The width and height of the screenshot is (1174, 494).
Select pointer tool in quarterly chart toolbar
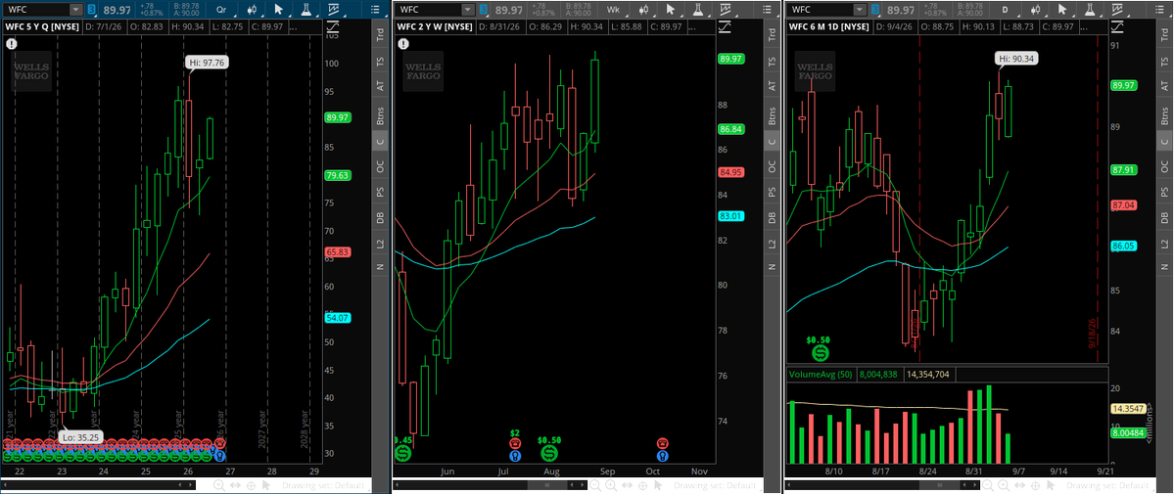coord(278,10)
